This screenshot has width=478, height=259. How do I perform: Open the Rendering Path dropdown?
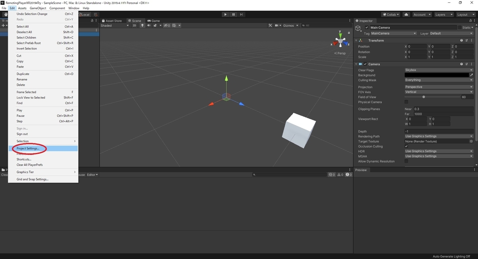[439, 136]
